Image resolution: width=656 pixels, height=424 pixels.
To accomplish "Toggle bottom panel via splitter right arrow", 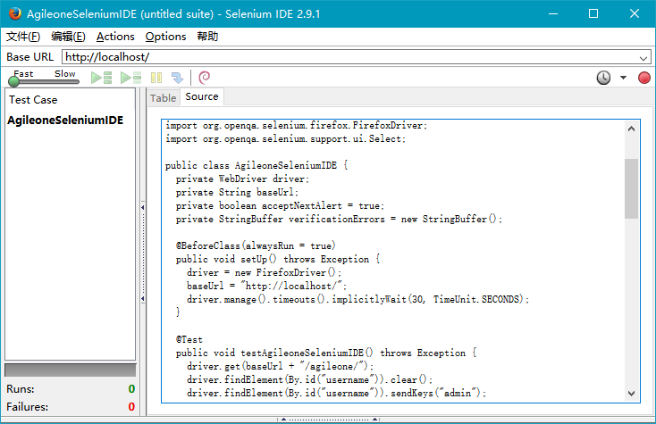I will pos(375,419).
